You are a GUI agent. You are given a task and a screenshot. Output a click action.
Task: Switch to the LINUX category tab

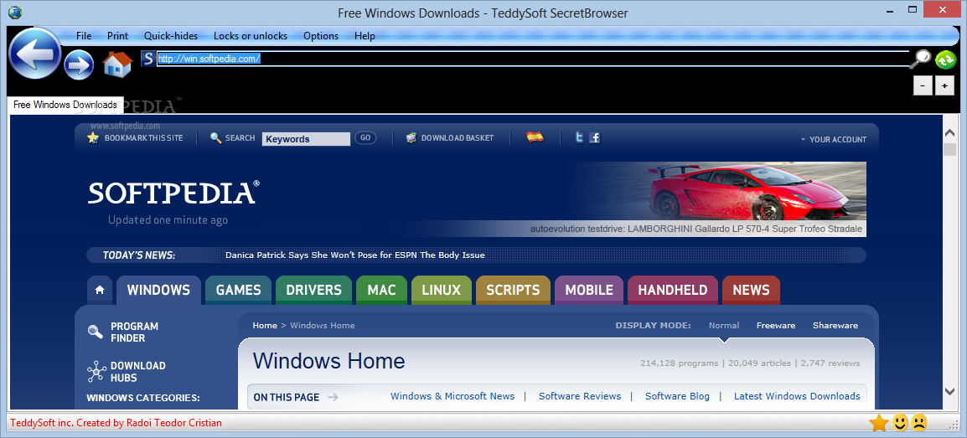(441, 290)
